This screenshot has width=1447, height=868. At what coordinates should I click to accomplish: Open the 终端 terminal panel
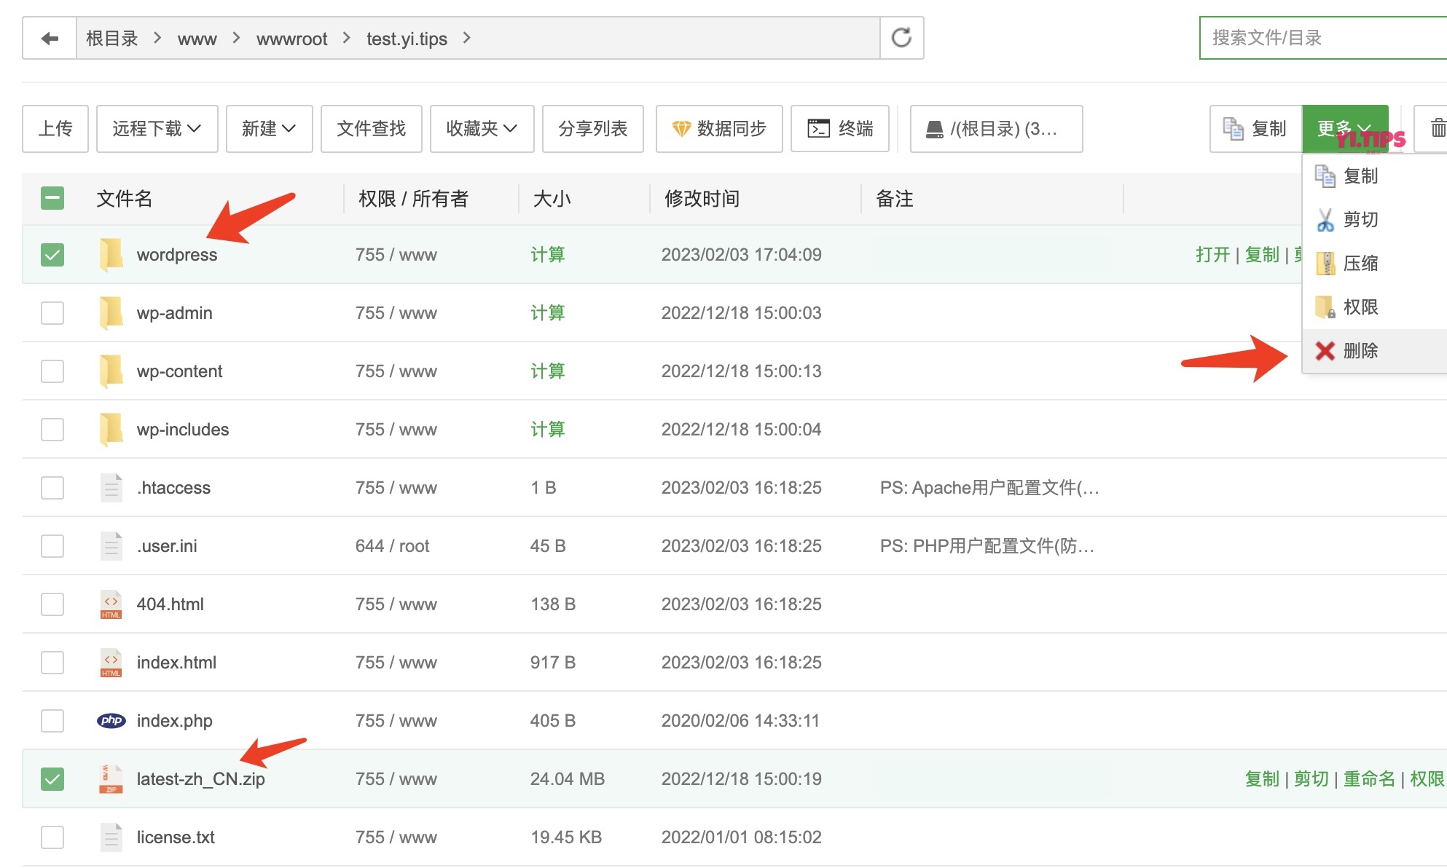(x=839, y=129)
